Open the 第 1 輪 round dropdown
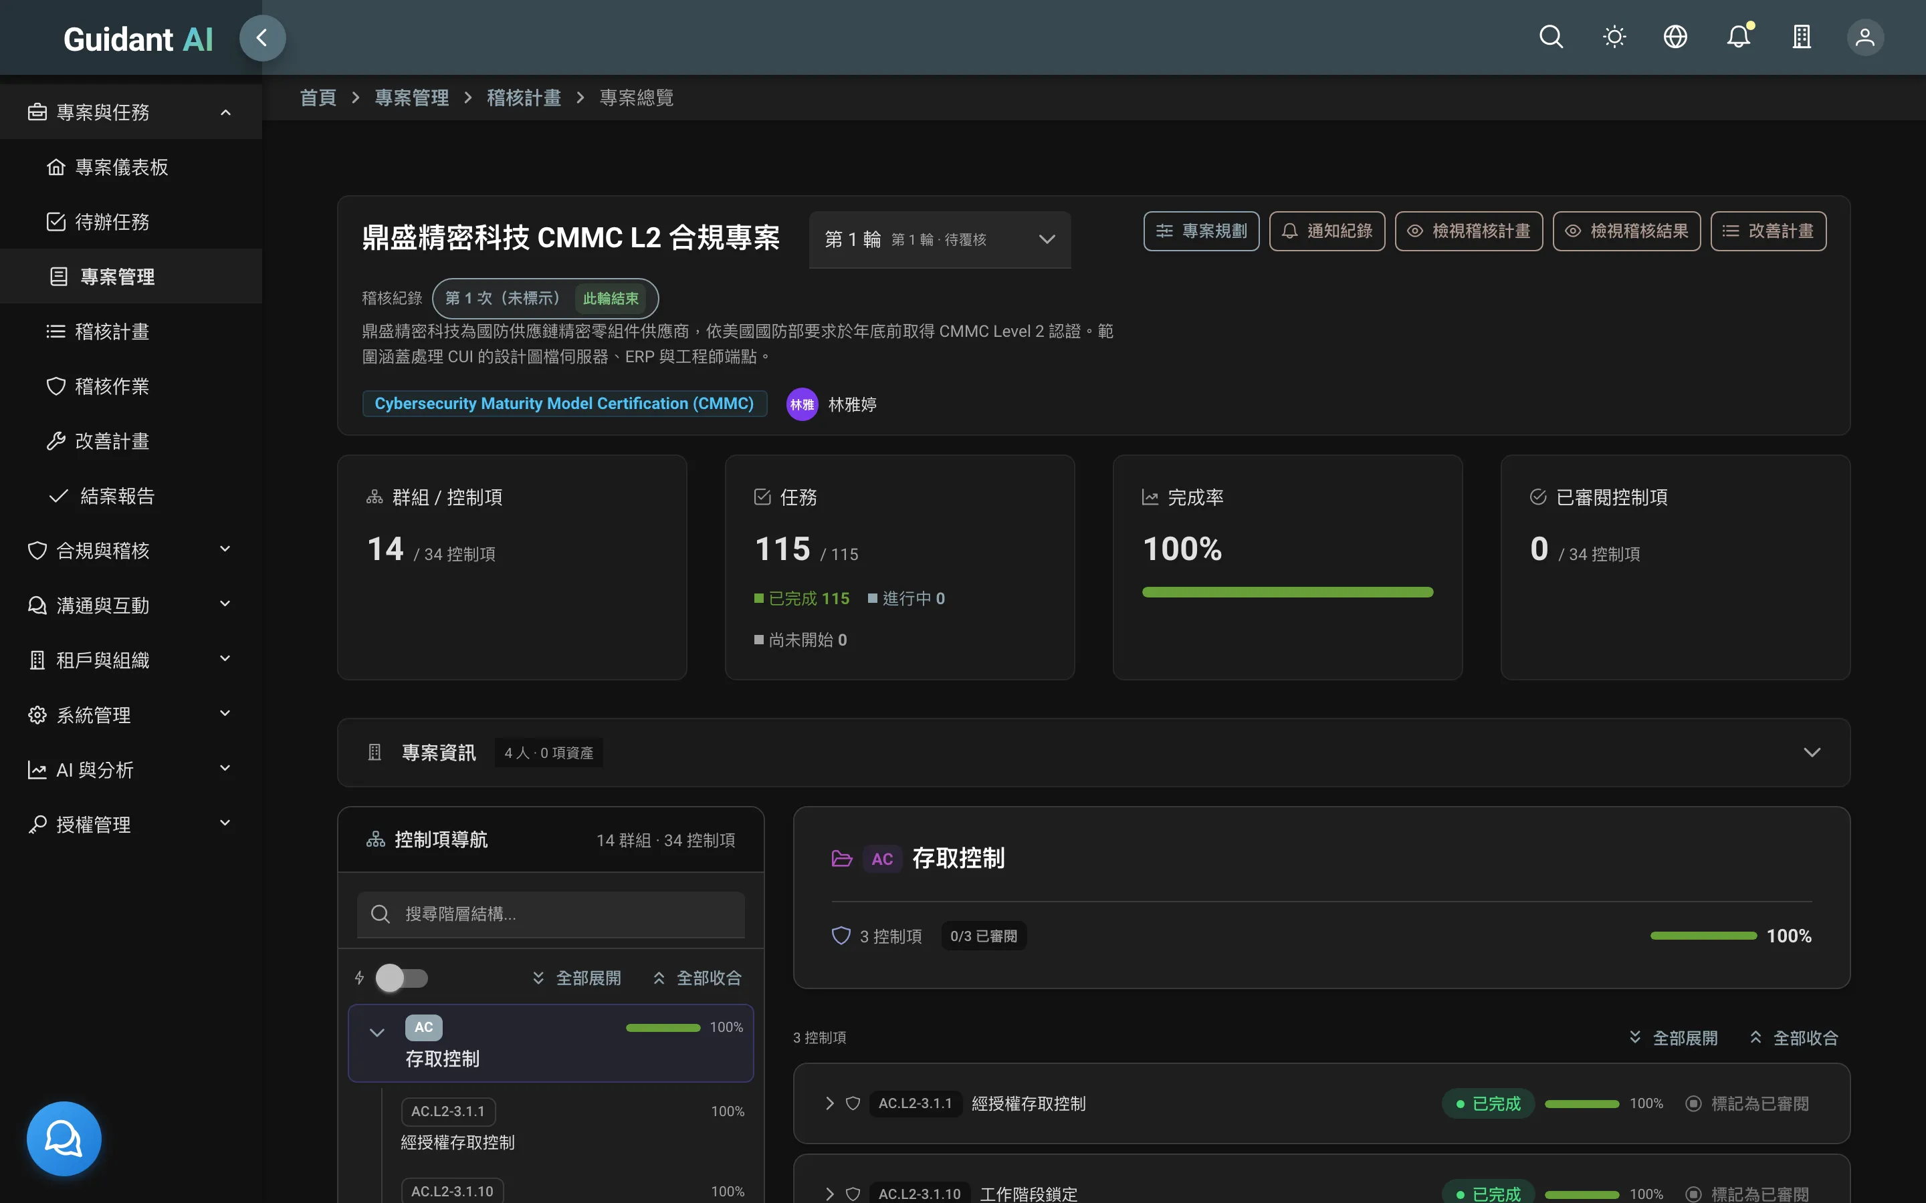The height and width of the screenshot is (1203, 1926). tap(939, 239)
